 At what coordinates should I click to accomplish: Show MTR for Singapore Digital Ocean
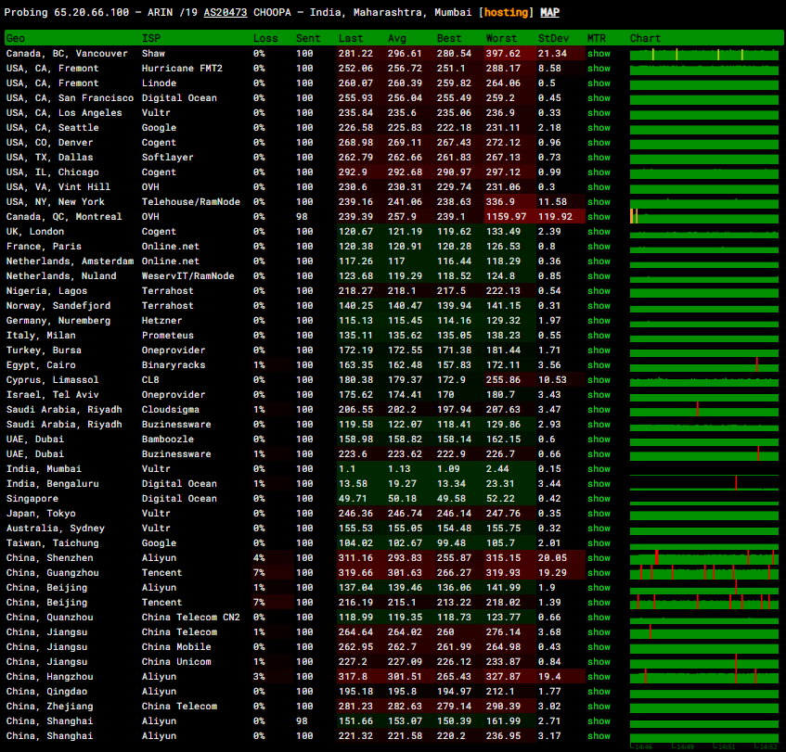(599, 499)
